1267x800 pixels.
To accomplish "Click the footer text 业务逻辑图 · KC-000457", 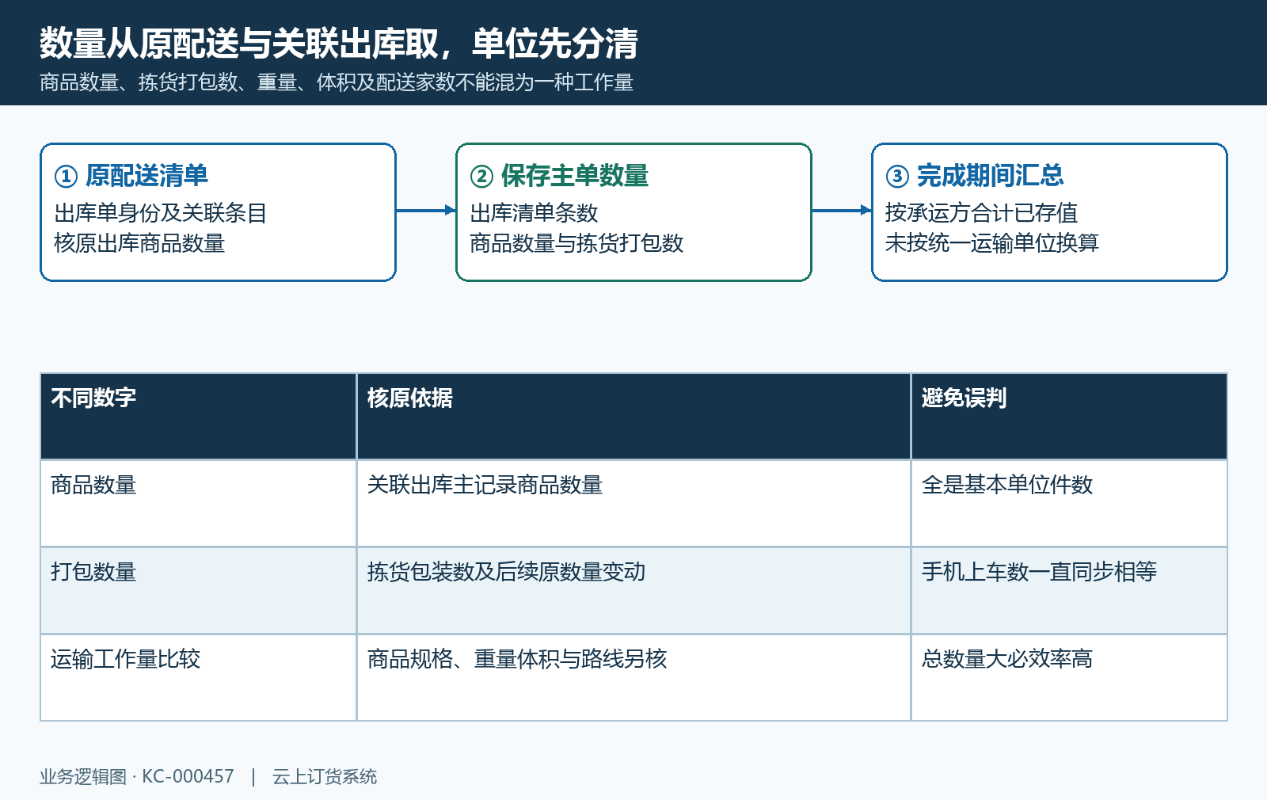I will [x=137, y=777].
